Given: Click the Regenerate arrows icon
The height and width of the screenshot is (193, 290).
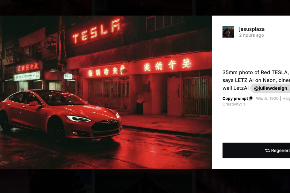Looking at the screenshot, I should [x=267, y=150].
